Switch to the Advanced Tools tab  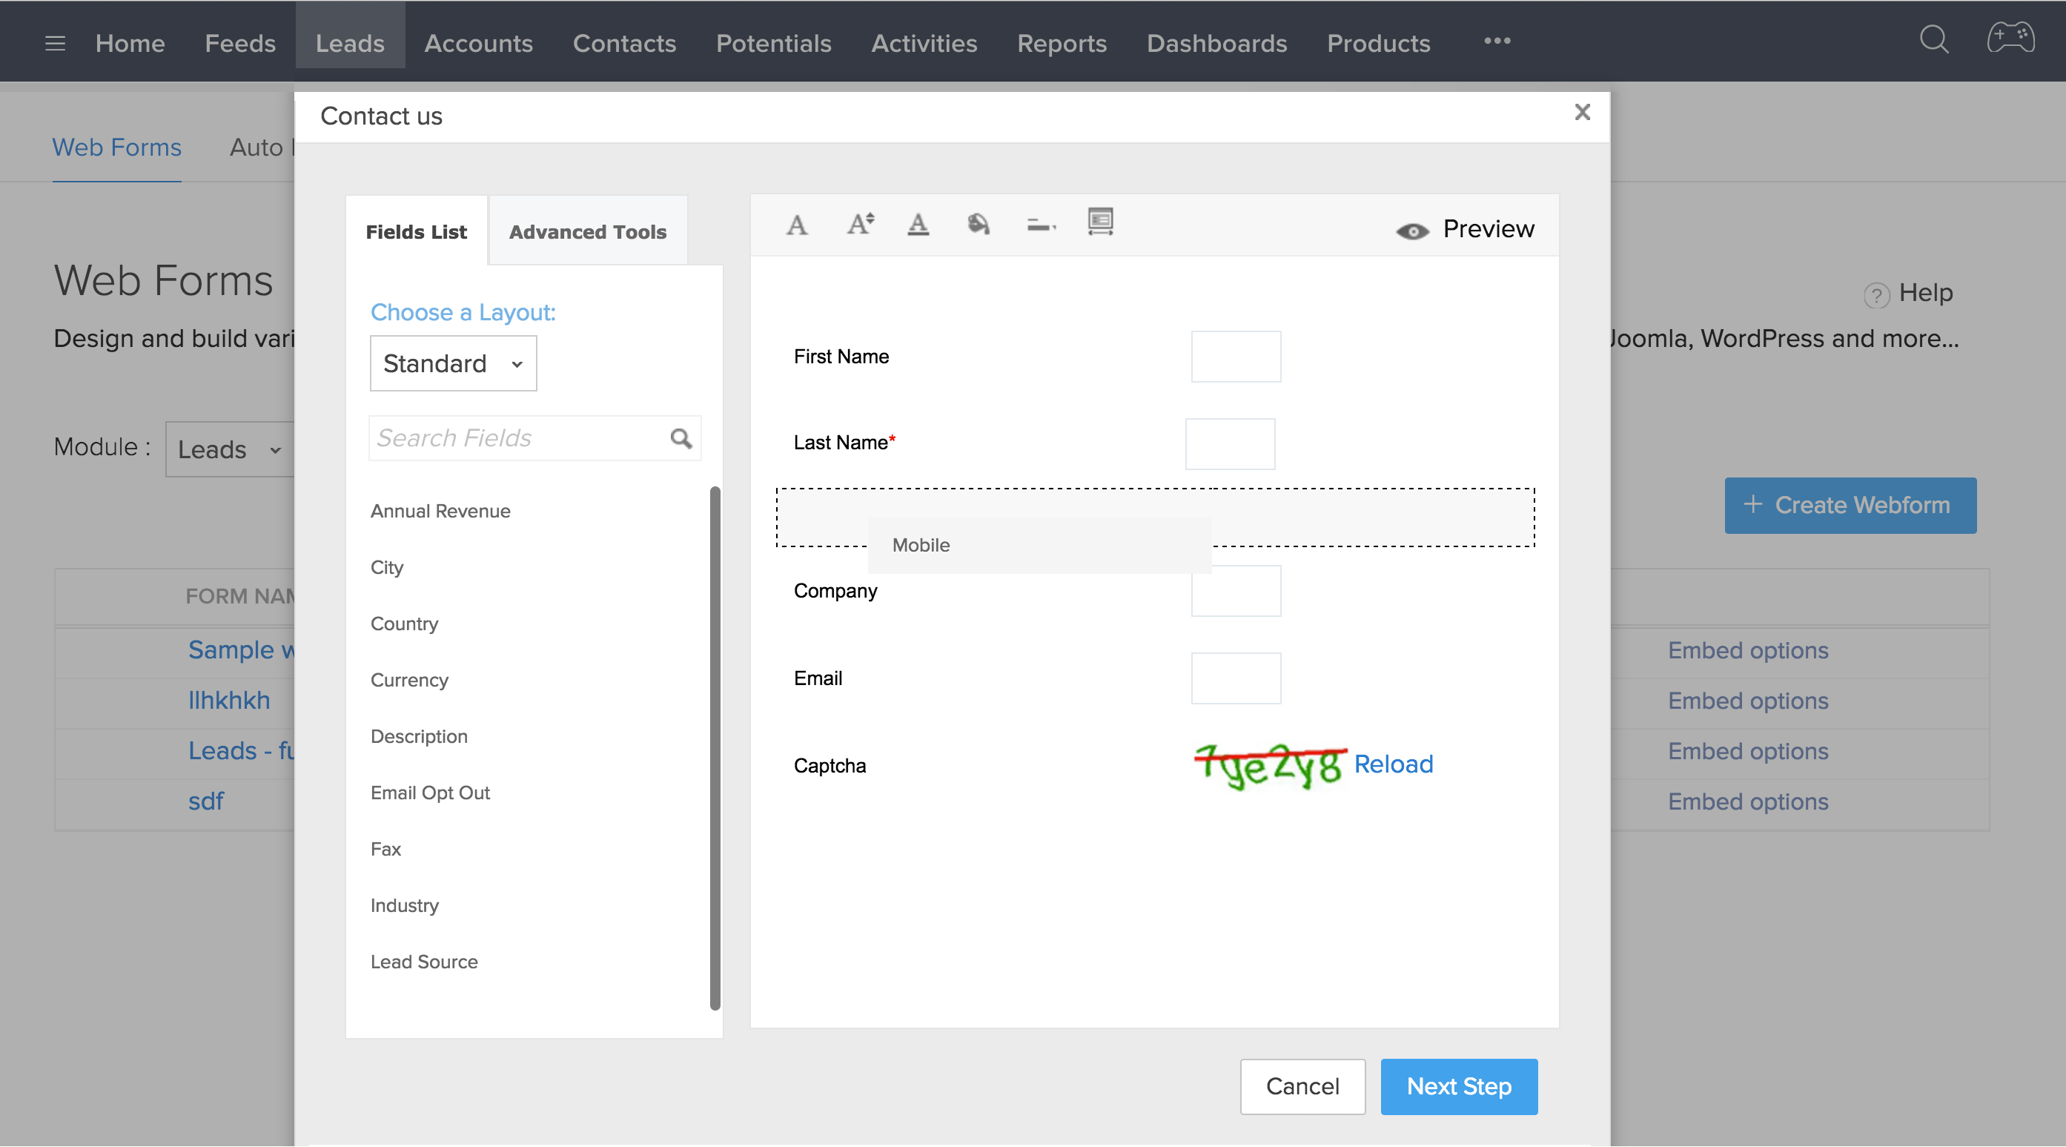tap(588, 232)
